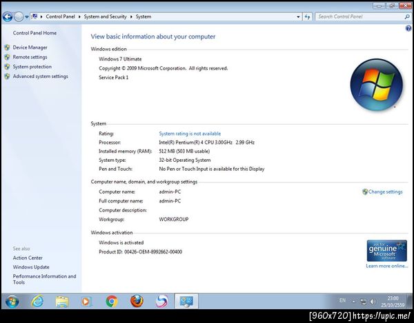Open Windows Update link
This screenshot has width=414, height=323.
pos(31,267)
